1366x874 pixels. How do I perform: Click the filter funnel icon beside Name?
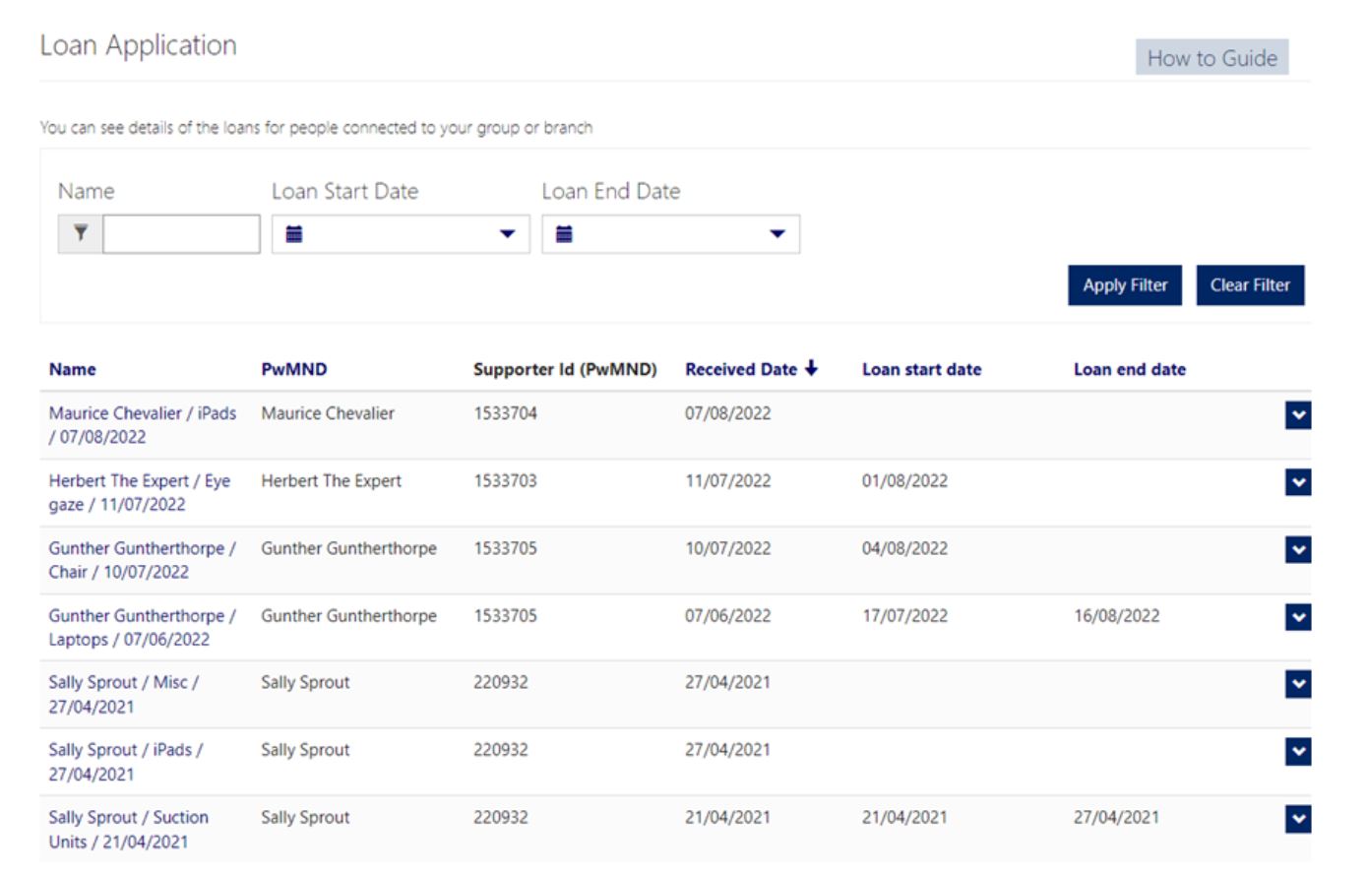click(81, 233)
